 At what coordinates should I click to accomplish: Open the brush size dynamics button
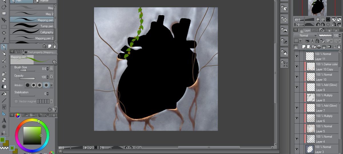(51, 69)
